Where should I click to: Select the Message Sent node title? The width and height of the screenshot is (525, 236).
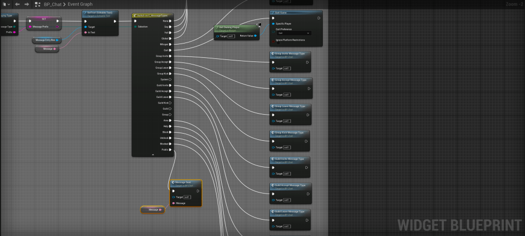click(183, 182)
